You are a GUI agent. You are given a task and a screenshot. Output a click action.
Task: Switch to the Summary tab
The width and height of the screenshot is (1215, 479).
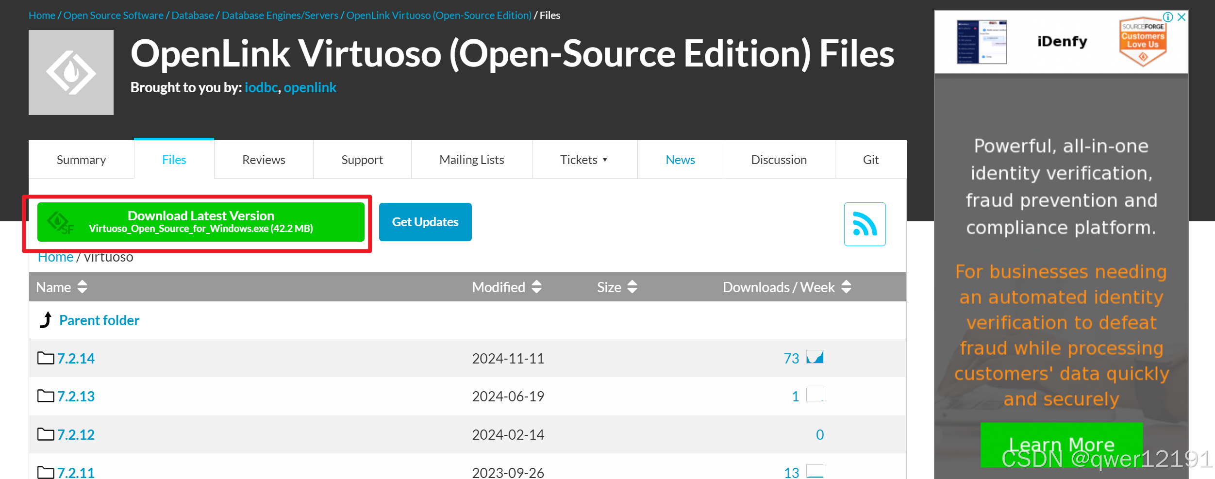coord(81,160)
